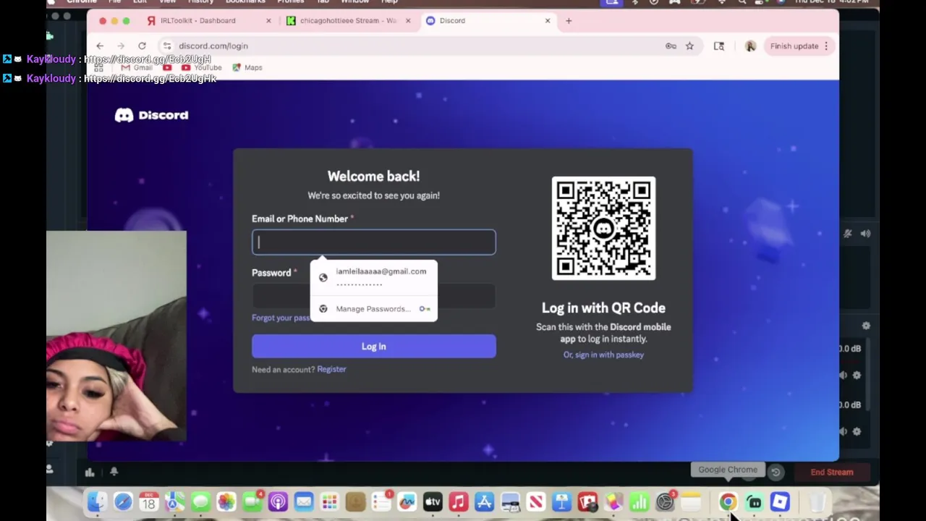Click the Discord logo
The image size is (926, 521).
tap(151, 115)
